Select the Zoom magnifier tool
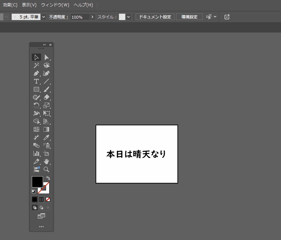This screenshot has height=240, width=281. 46,169
